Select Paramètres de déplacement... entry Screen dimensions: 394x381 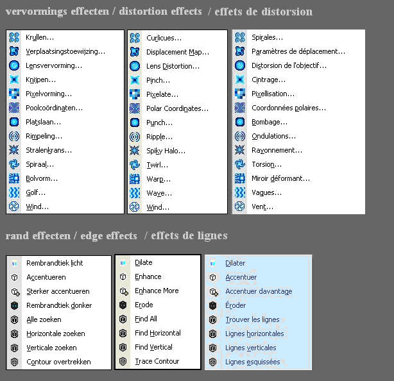tap(299, 51)
